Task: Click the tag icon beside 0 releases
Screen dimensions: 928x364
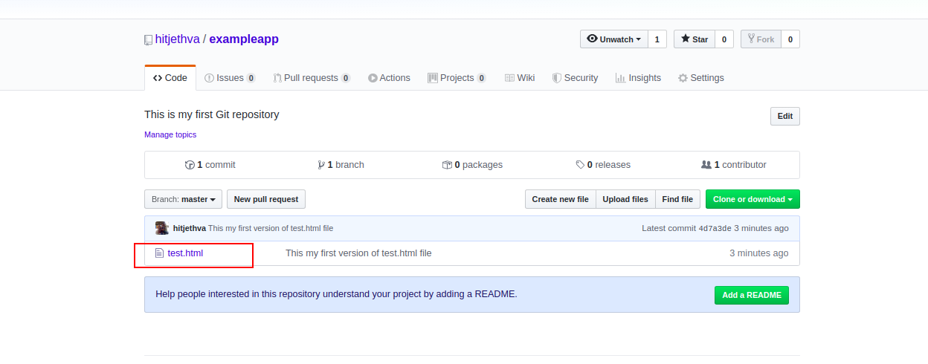Action: point(580,165)
